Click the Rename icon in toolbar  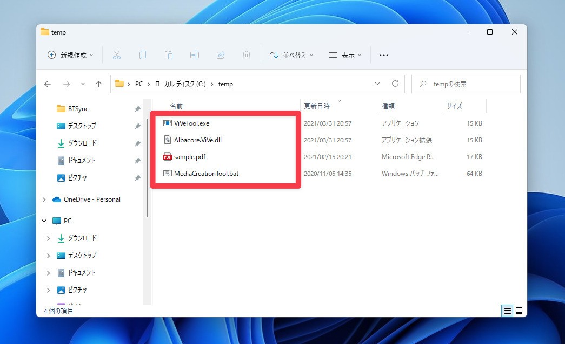[x=195, y=55]
